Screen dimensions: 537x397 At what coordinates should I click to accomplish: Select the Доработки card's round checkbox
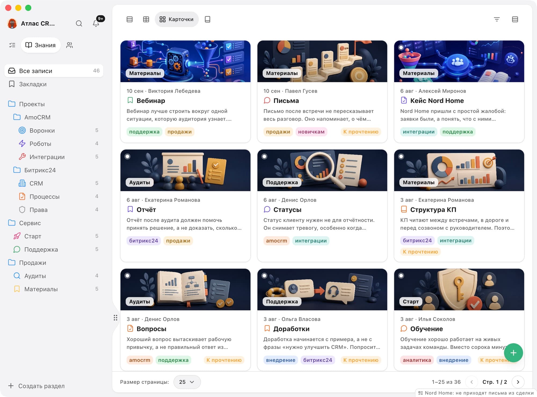[x=264, y=276]
